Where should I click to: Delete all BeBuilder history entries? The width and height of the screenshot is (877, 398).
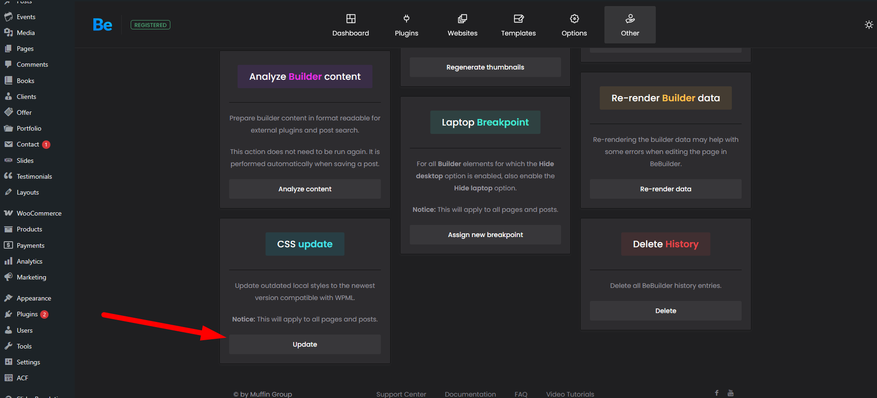(665, 311)
